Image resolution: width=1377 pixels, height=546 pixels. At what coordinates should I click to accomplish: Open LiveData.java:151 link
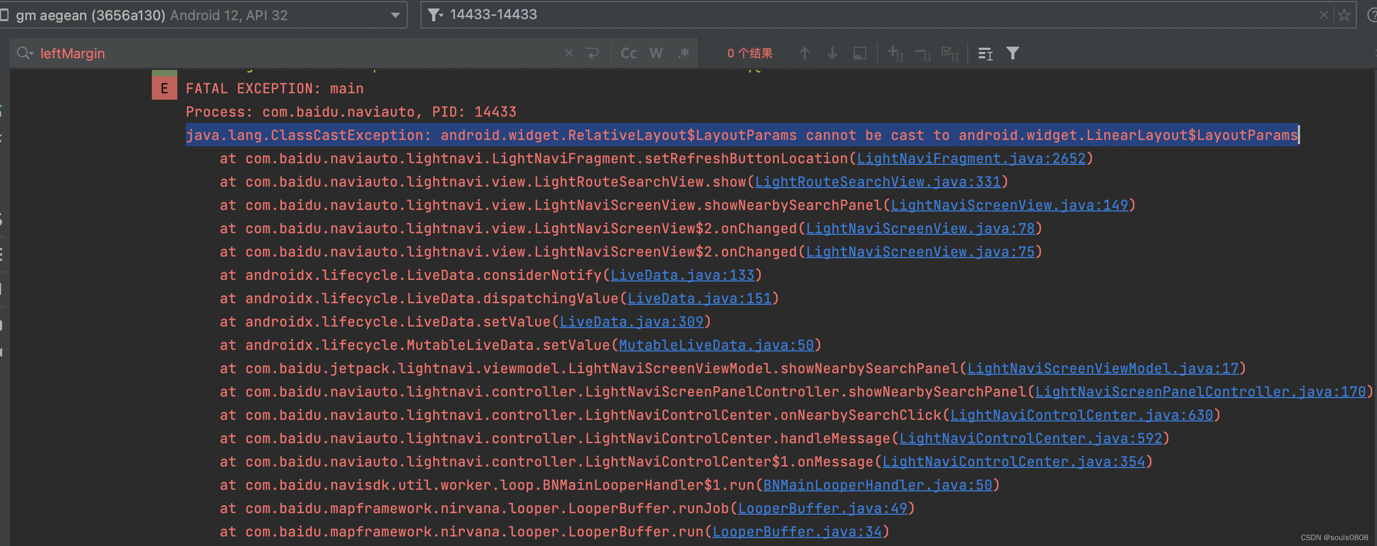tap(699, 299)
